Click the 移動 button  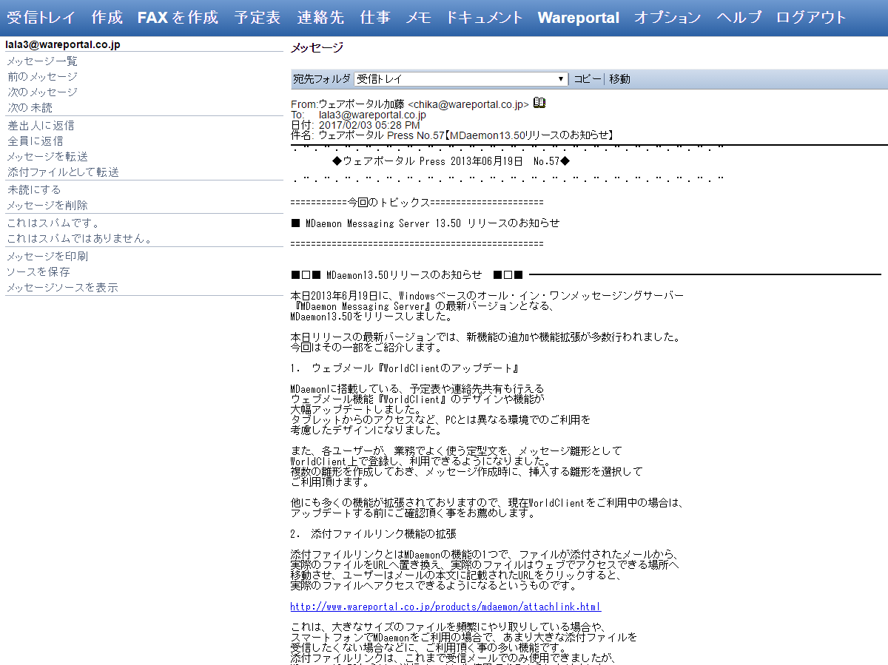[619, 79]
